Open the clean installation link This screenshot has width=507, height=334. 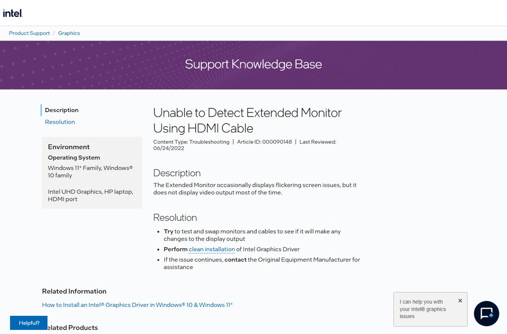pyautogui.click(x=212, y=249)
